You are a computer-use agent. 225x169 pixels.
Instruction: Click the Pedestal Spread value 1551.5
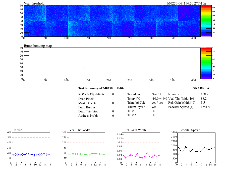pyautogui.click(x=205, y=107)
